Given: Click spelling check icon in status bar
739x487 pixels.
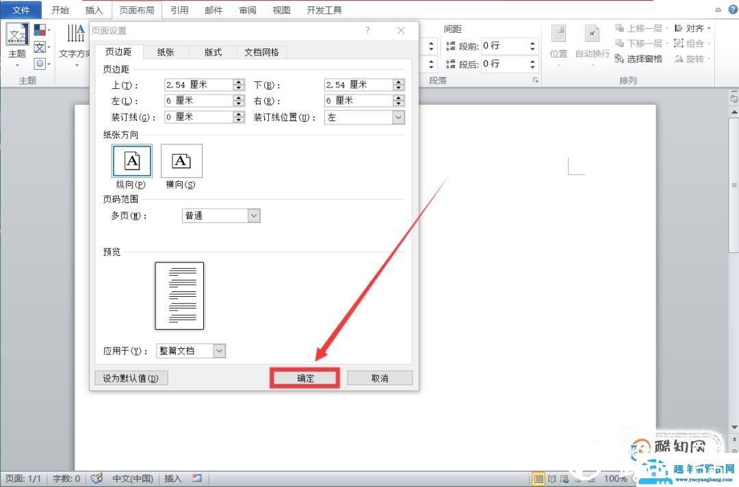Looking at the screenshot, I should (x=96, y=478).
